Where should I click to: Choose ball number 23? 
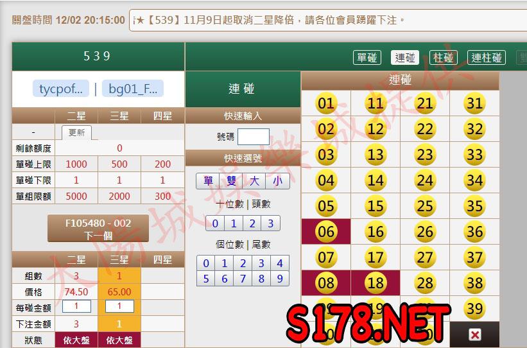click(425, 155)
